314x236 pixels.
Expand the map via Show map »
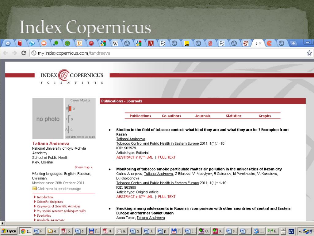pyautogui.click(x=83, y=167)
